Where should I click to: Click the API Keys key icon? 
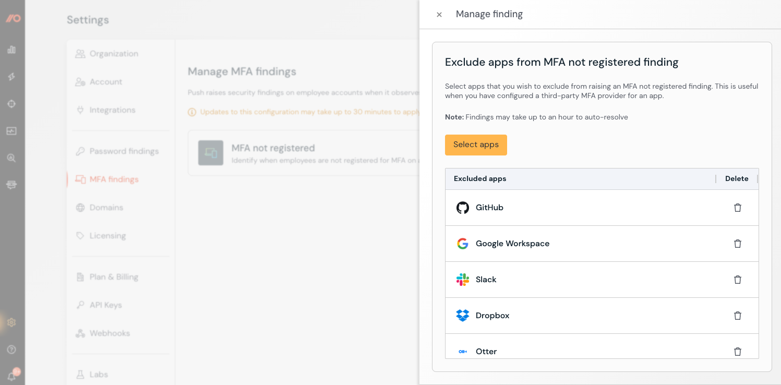80,305
